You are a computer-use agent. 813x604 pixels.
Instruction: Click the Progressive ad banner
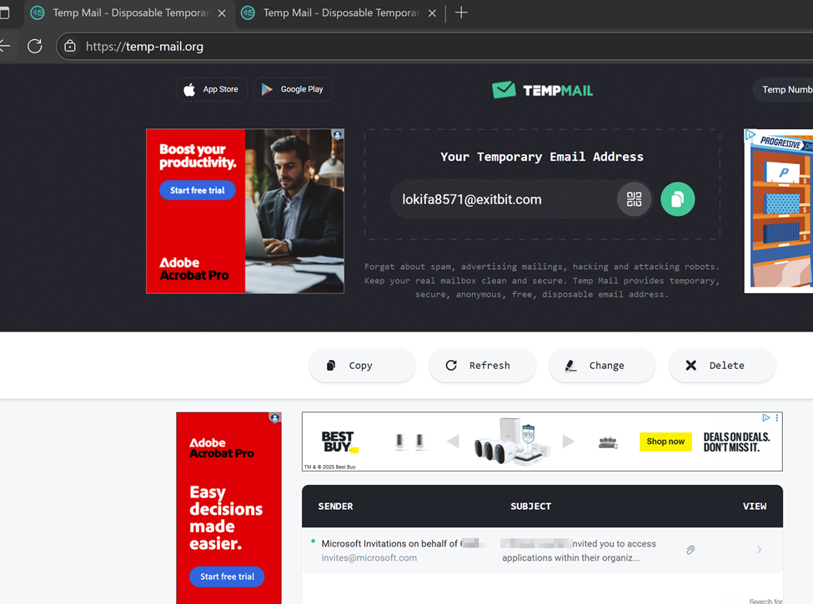pyautogui.click(x=778, y=211)
